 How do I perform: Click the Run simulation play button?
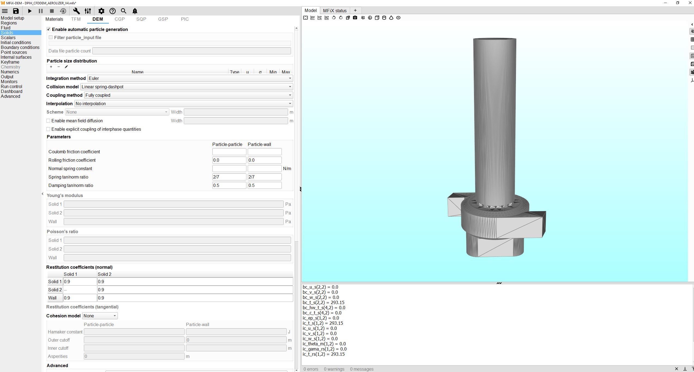coord(30,11)
